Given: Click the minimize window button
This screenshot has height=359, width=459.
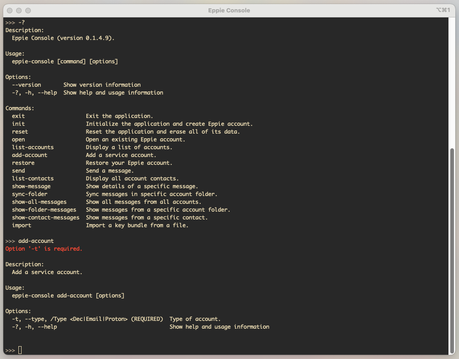Looking at the screenshot, I should 19,11.
